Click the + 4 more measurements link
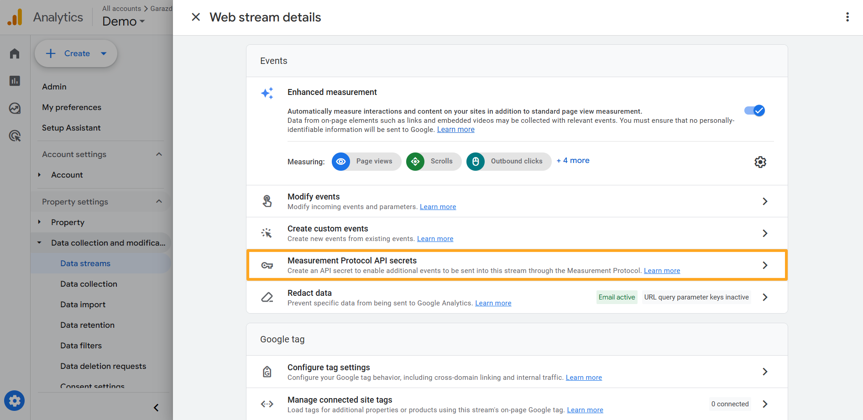This screenshot has width=863, height=420. tap(573, 160)
